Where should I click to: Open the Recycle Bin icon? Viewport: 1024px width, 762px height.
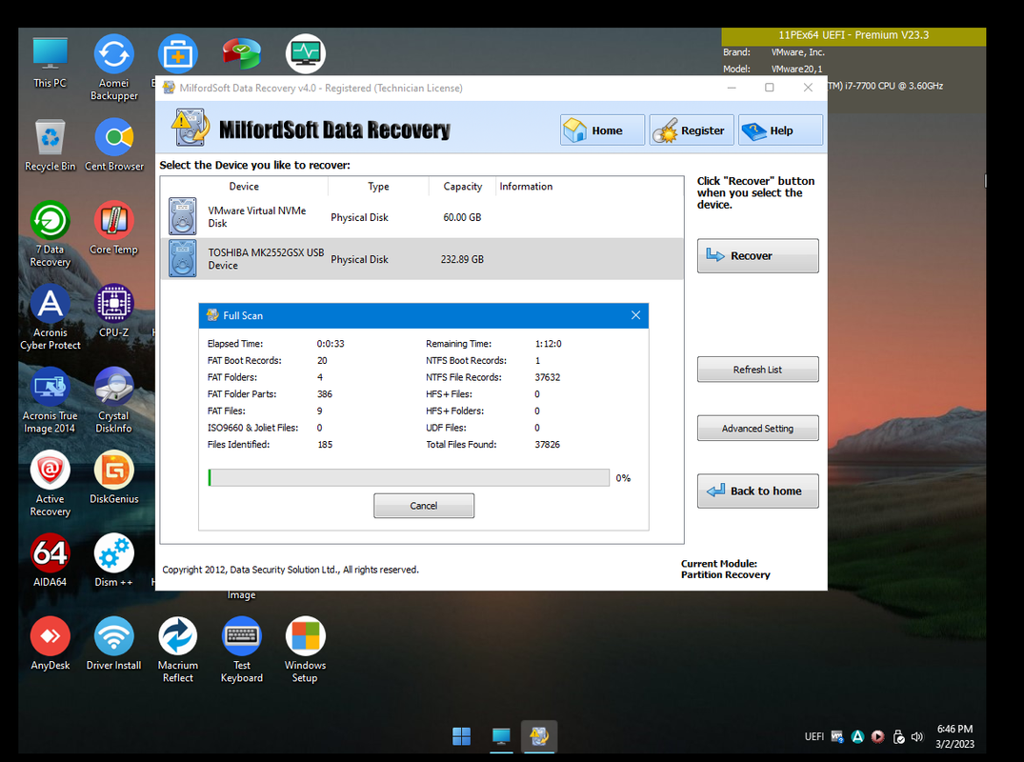(50, 145)
